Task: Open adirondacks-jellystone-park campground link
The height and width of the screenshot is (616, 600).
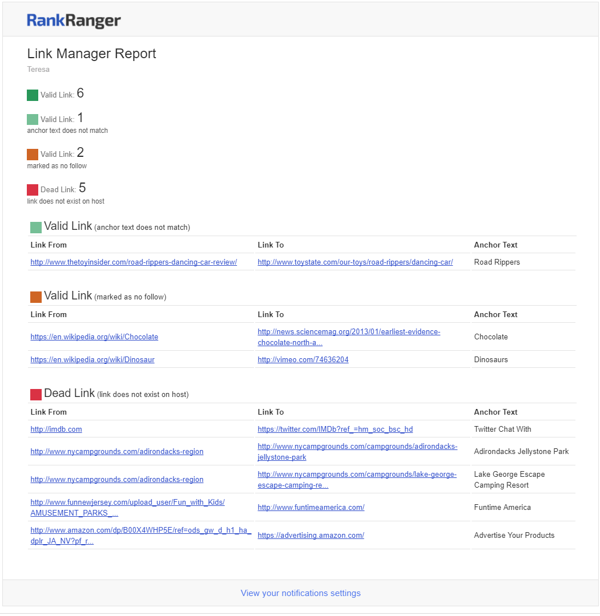Action: point(357,452)
